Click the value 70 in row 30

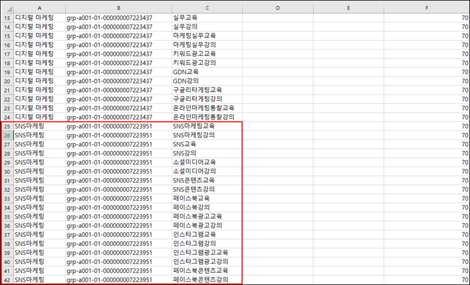point(427,171)
